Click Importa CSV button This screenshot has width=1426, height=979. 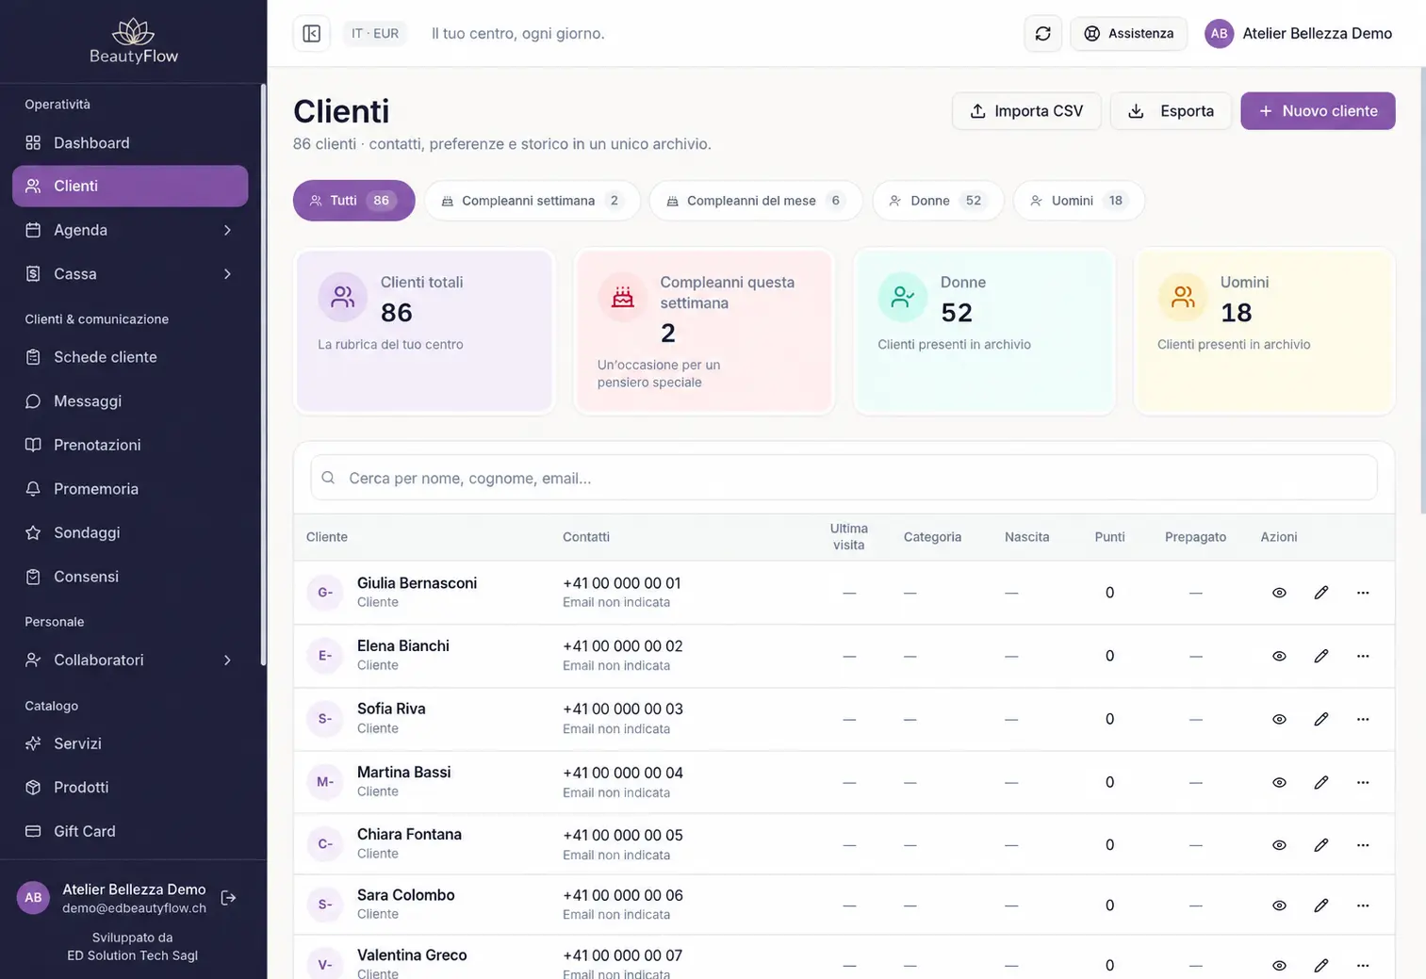(1026, 111)
